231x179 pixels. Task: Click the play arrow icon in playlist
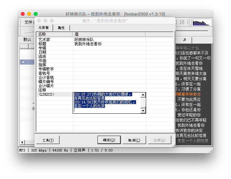(x=24, y=62)
